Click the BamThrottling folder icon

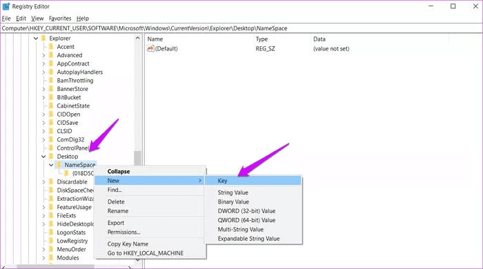(51, 80)
